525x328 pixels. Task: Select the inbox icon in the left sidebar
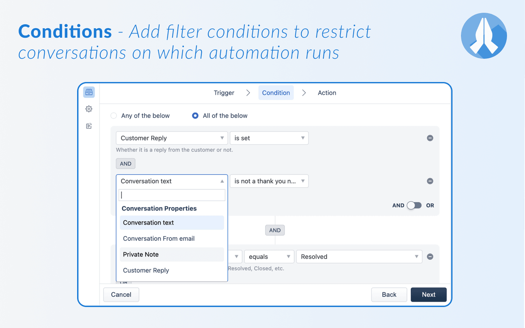click(89, 92)
